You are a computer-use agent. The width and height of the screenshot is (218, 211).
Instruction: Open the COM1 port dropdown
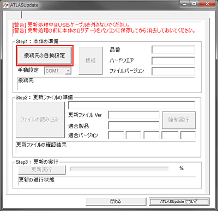[x=58, y=71]
